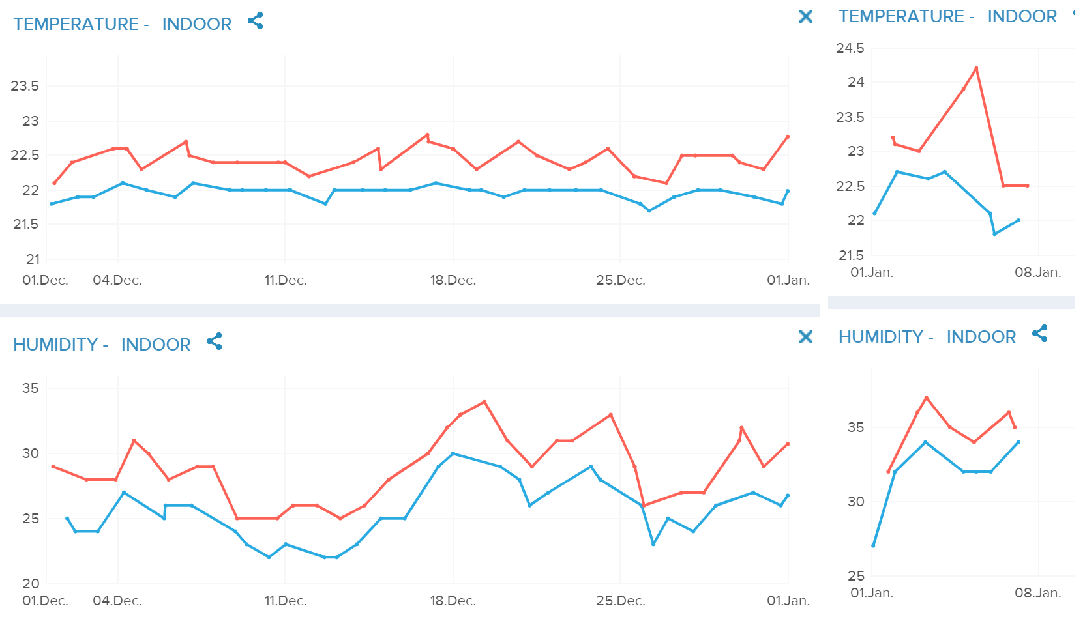This screenshot has height=619, width=1085.
Task: Select blue humidity low point of 23 after 25.Dec.
Action: (653, 544)
